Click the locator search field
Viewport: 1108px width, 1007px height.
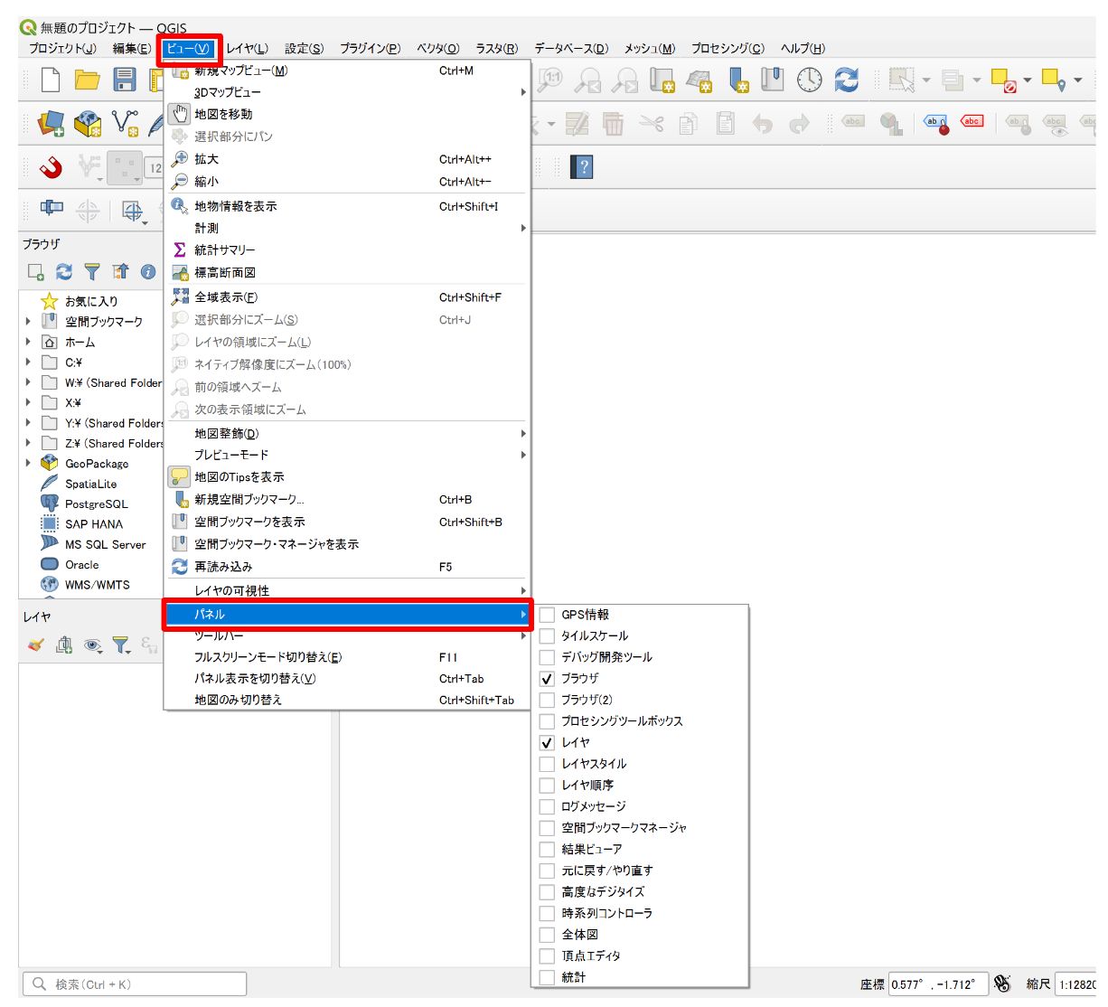coord(135,983)
